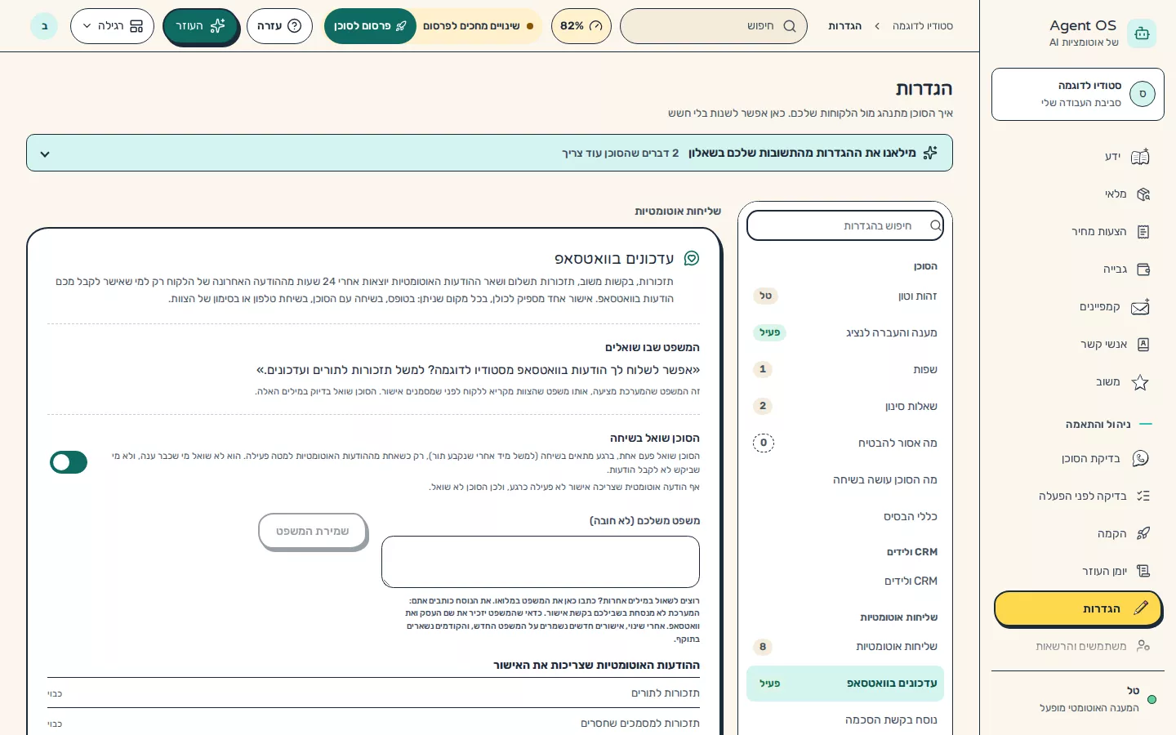Open קמפיינים (campaigns) envelope item
Screen dimensions: 1176x735
[x=1078, y=307]
